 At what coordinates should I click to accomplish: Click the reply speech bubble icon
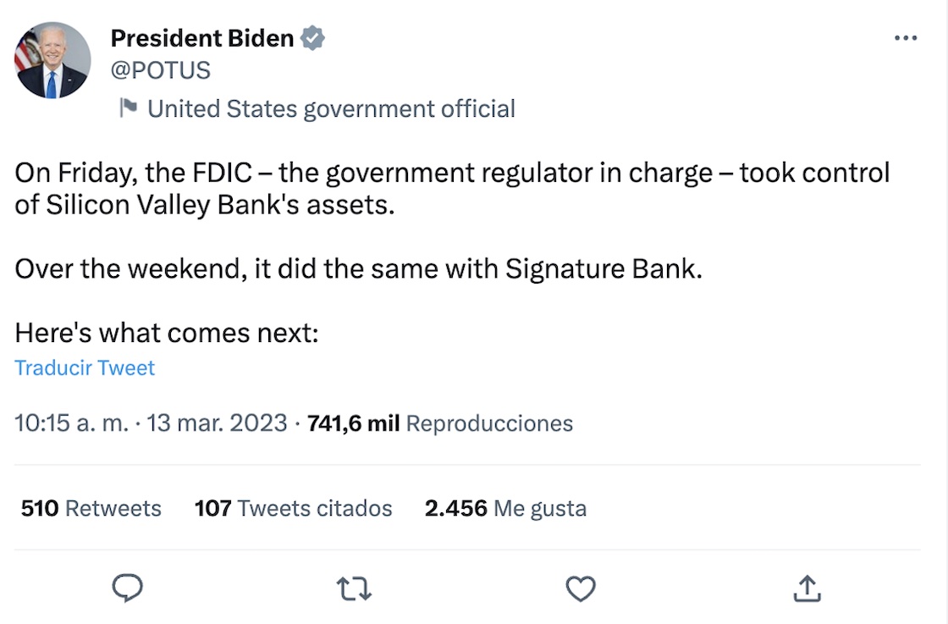pos(128,588)
